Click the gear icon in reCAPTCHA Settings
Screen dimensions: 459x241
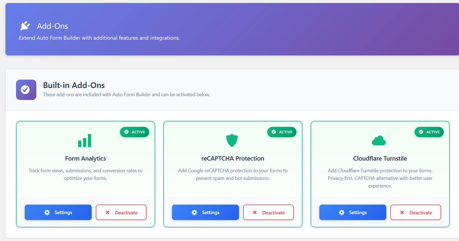click(195, 212)
